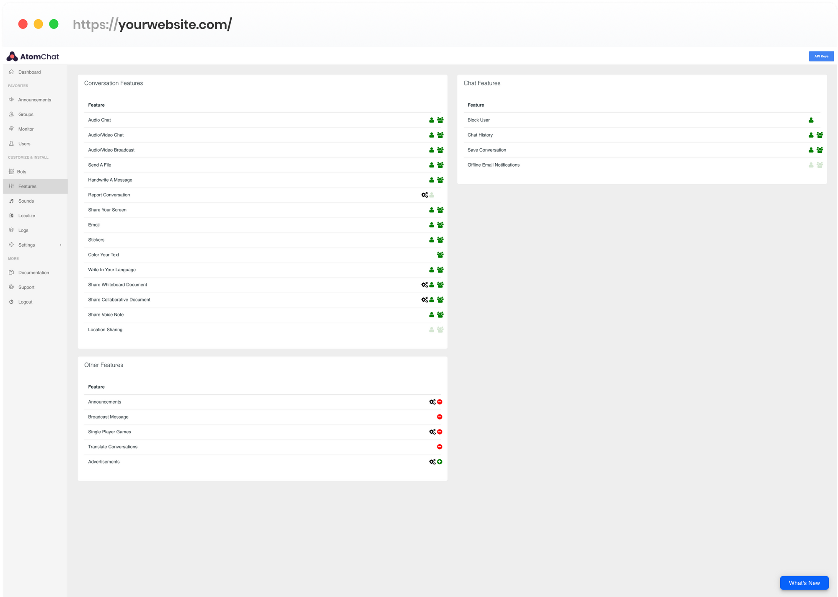Open the Users section
838x597 pixels.
24,143
